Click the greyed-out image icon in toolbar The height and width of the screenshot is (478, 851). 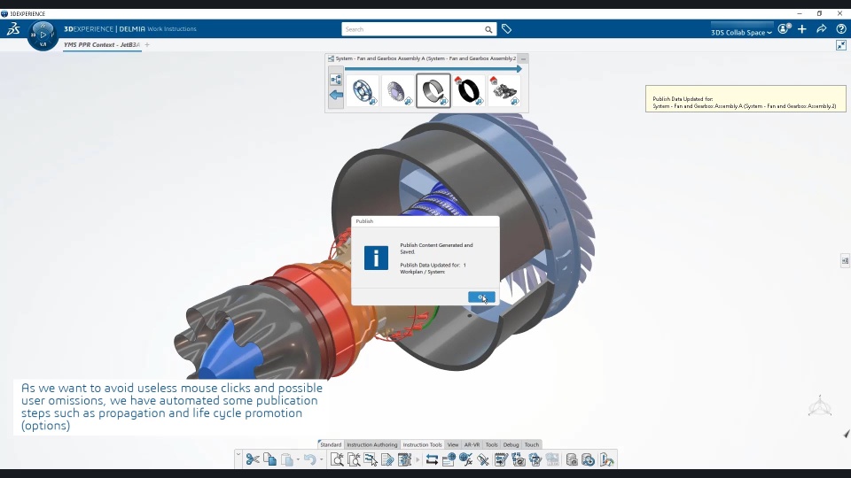point(552,460)
